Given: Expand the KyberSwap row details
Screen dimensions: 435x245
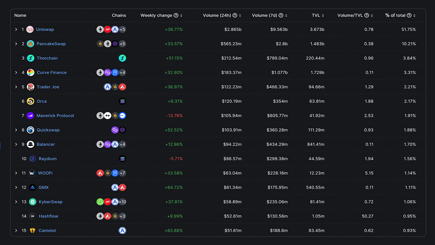Looking at the screenshot, I should (16, 201).
